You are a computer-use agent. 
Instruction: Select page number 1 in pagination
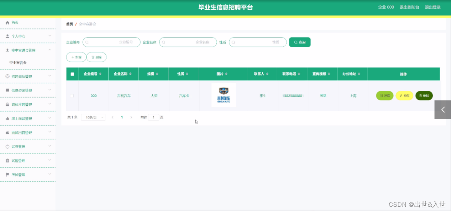coord(122,117)
